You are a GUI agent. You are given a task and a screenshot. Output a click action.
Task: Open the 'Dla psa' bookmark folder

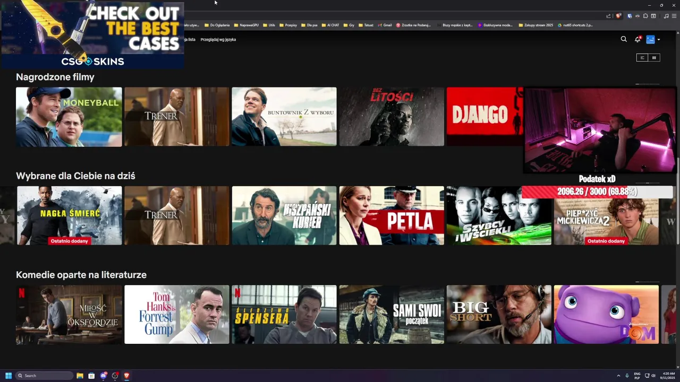pos(309,25)
